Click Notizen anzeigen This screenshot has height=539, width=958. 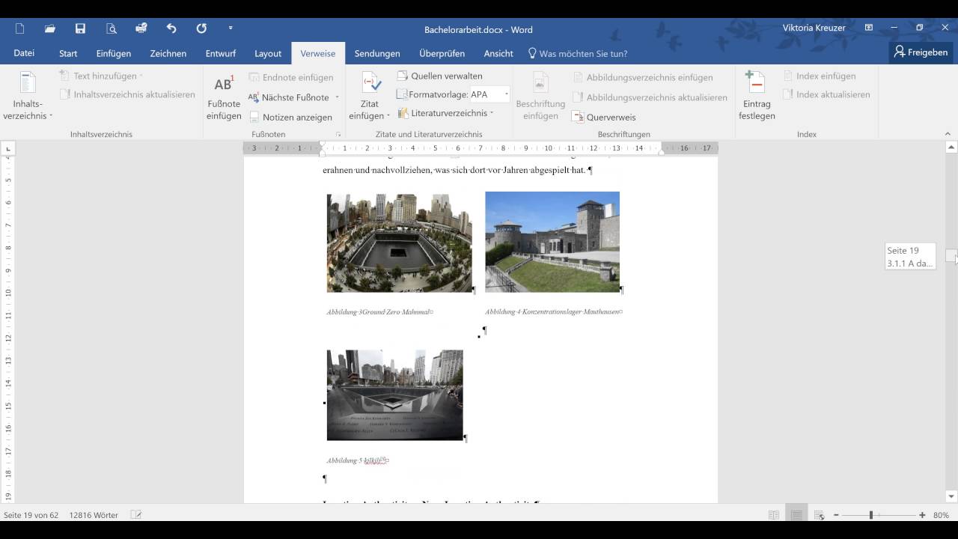coord(291,117)
